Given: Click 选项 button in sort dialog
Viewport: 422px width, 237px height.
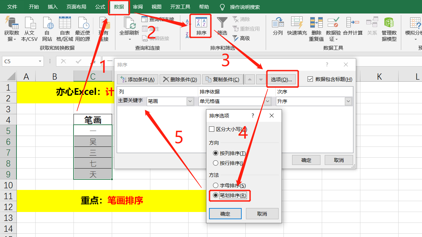Looking at the screenshot, I should point(281,79).
